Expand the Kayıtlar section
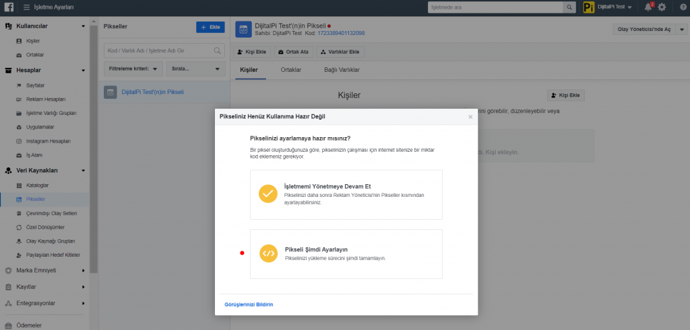690x330 pixels. (x=83, y=287)
